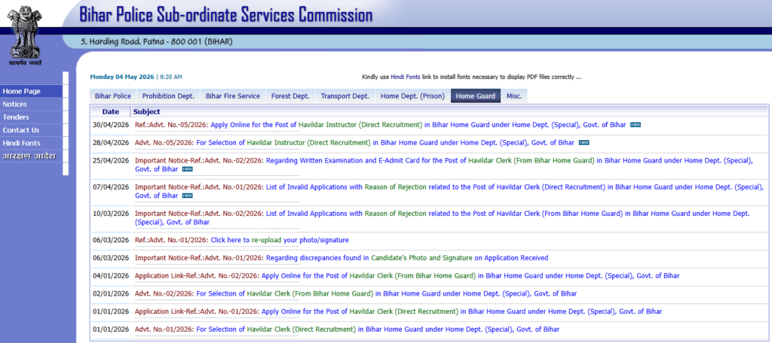Open Advt. No.-05/2026 selection of Havildar Instructor

[x=354, y=142]
